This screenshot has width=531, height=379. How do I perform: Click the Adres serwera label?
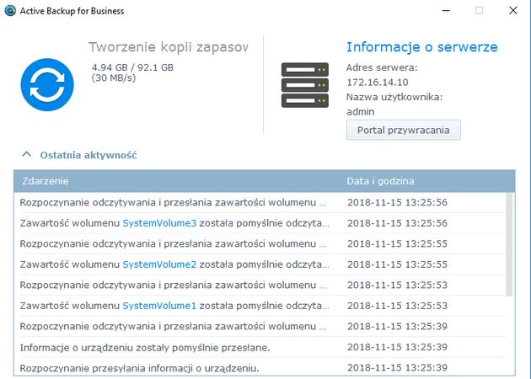point(382,67)
